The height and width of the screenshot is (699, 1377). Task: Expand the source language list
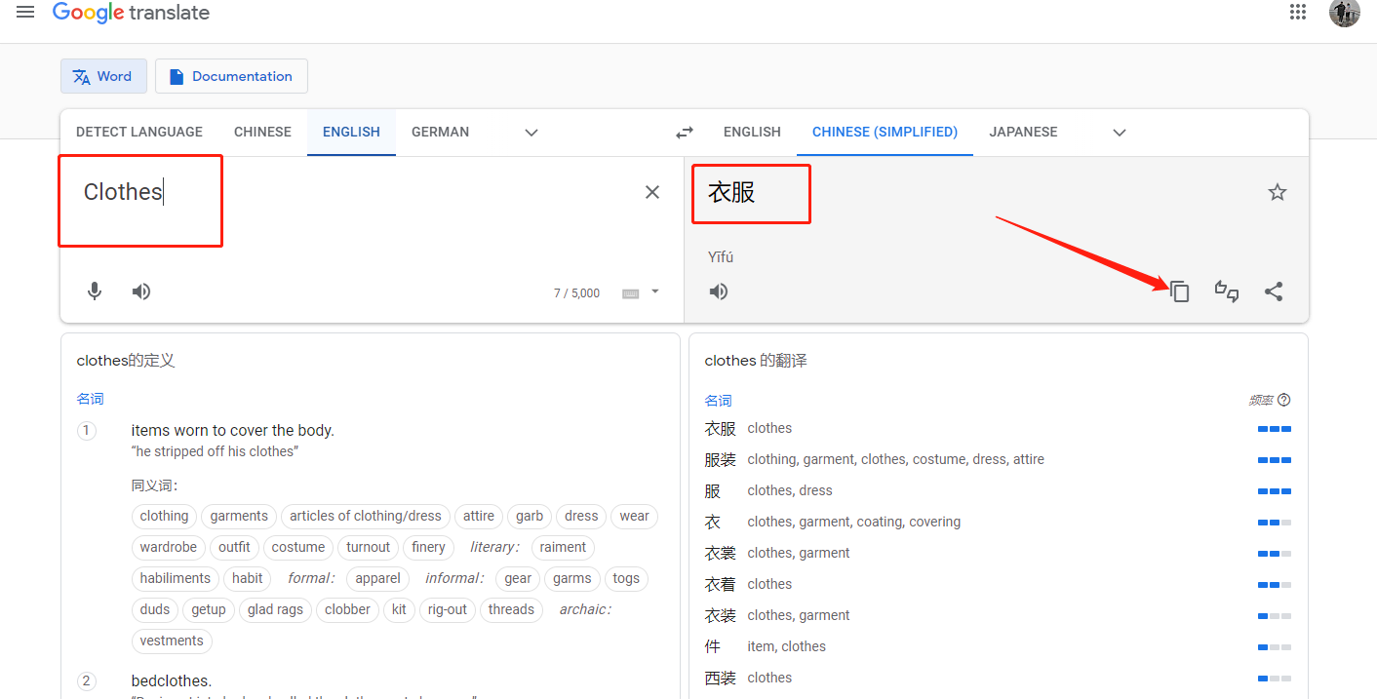coord(531,133)
